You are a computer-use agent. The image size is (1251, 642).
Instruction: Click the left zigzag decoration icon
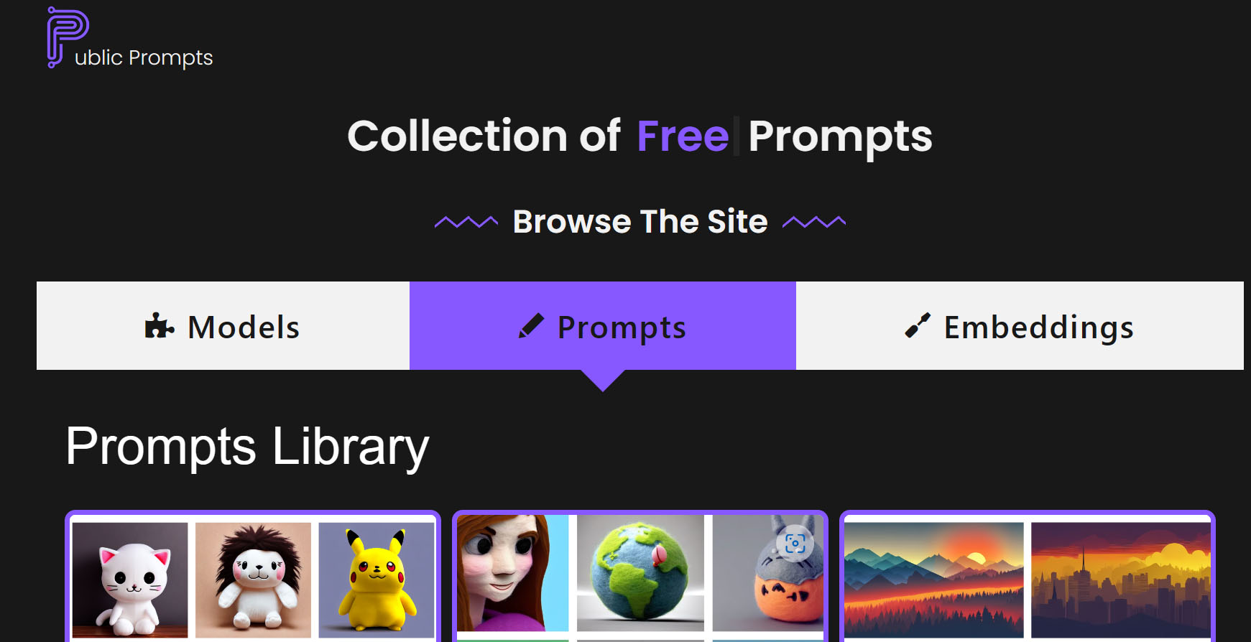[x=466, y=222]
